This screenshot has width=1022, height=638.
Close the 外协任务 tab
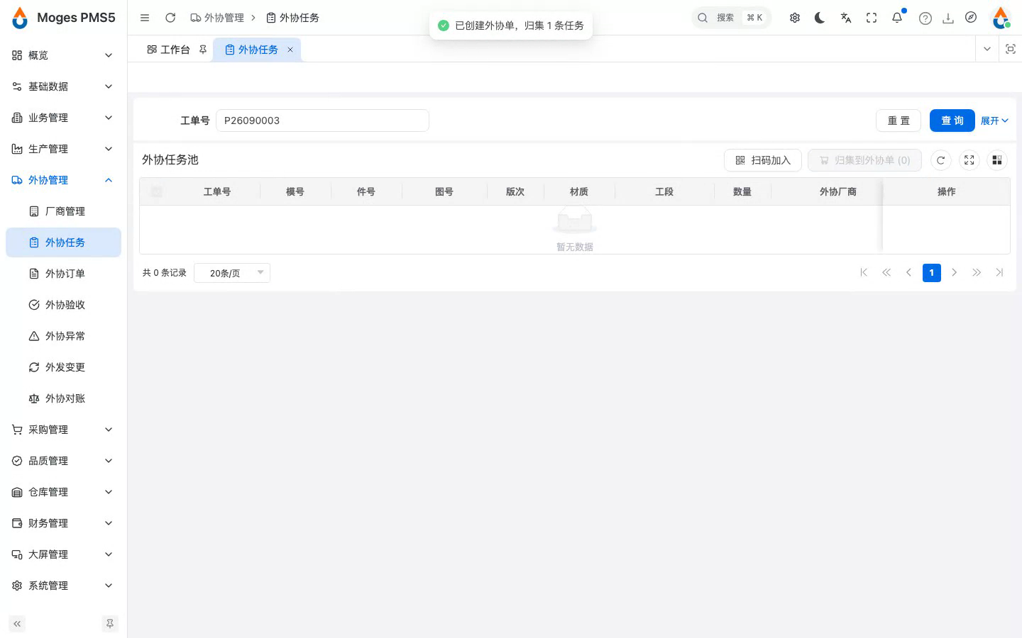tap(290, 50)
